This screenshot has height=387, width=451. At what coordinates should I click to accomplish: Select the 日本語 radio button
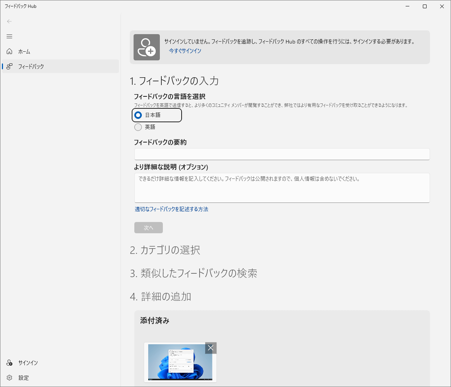click(x=138, y=115)
